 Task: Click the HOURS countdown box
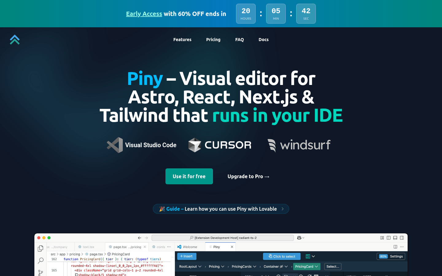click(x=246, y=13)
